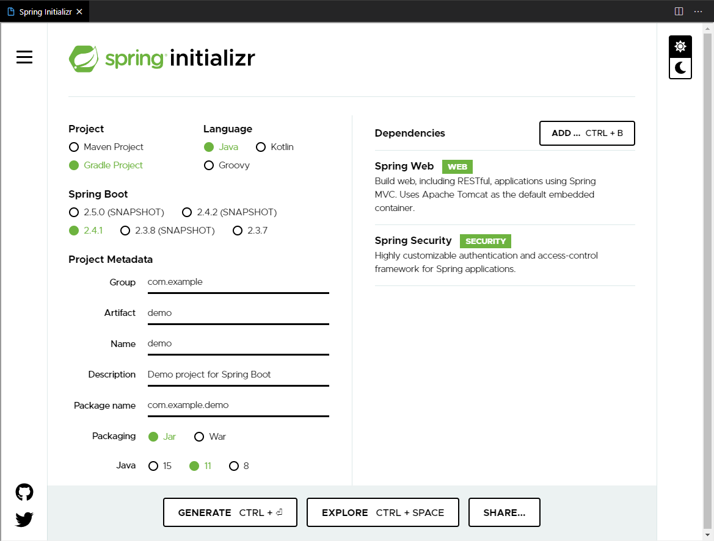Click the ADD dependencies button

click(x=587, y=133)
